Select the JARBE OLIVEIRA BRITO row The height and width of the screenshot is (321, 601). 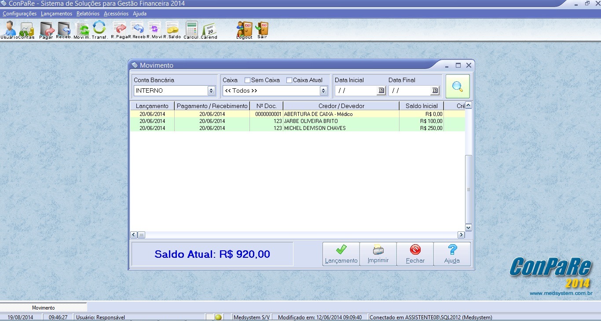[x=297, y=121]
